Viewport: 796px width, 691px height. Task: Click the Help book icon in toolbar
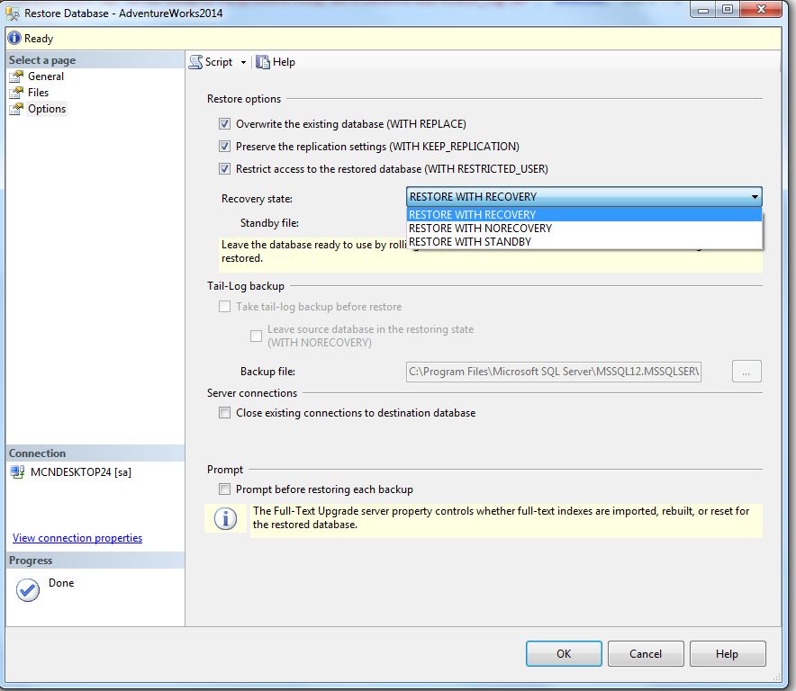[x=262, y=62]
